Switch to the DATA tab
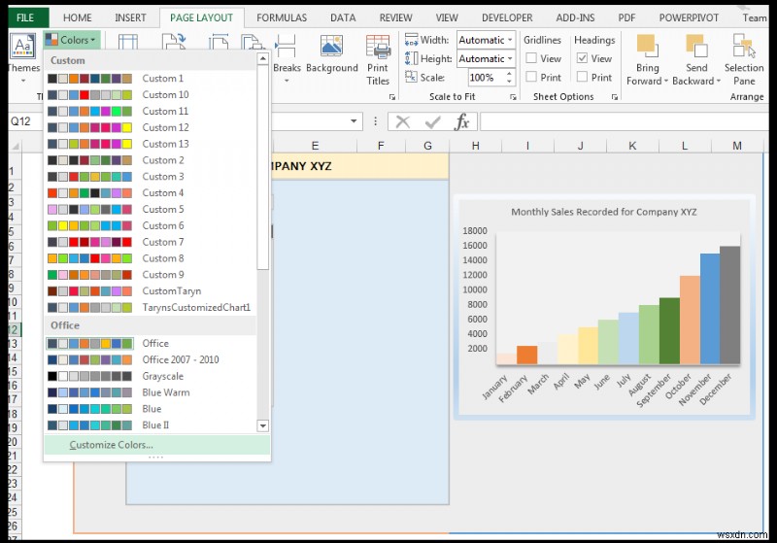Viewport: 777px width, 543px height. 343,17
